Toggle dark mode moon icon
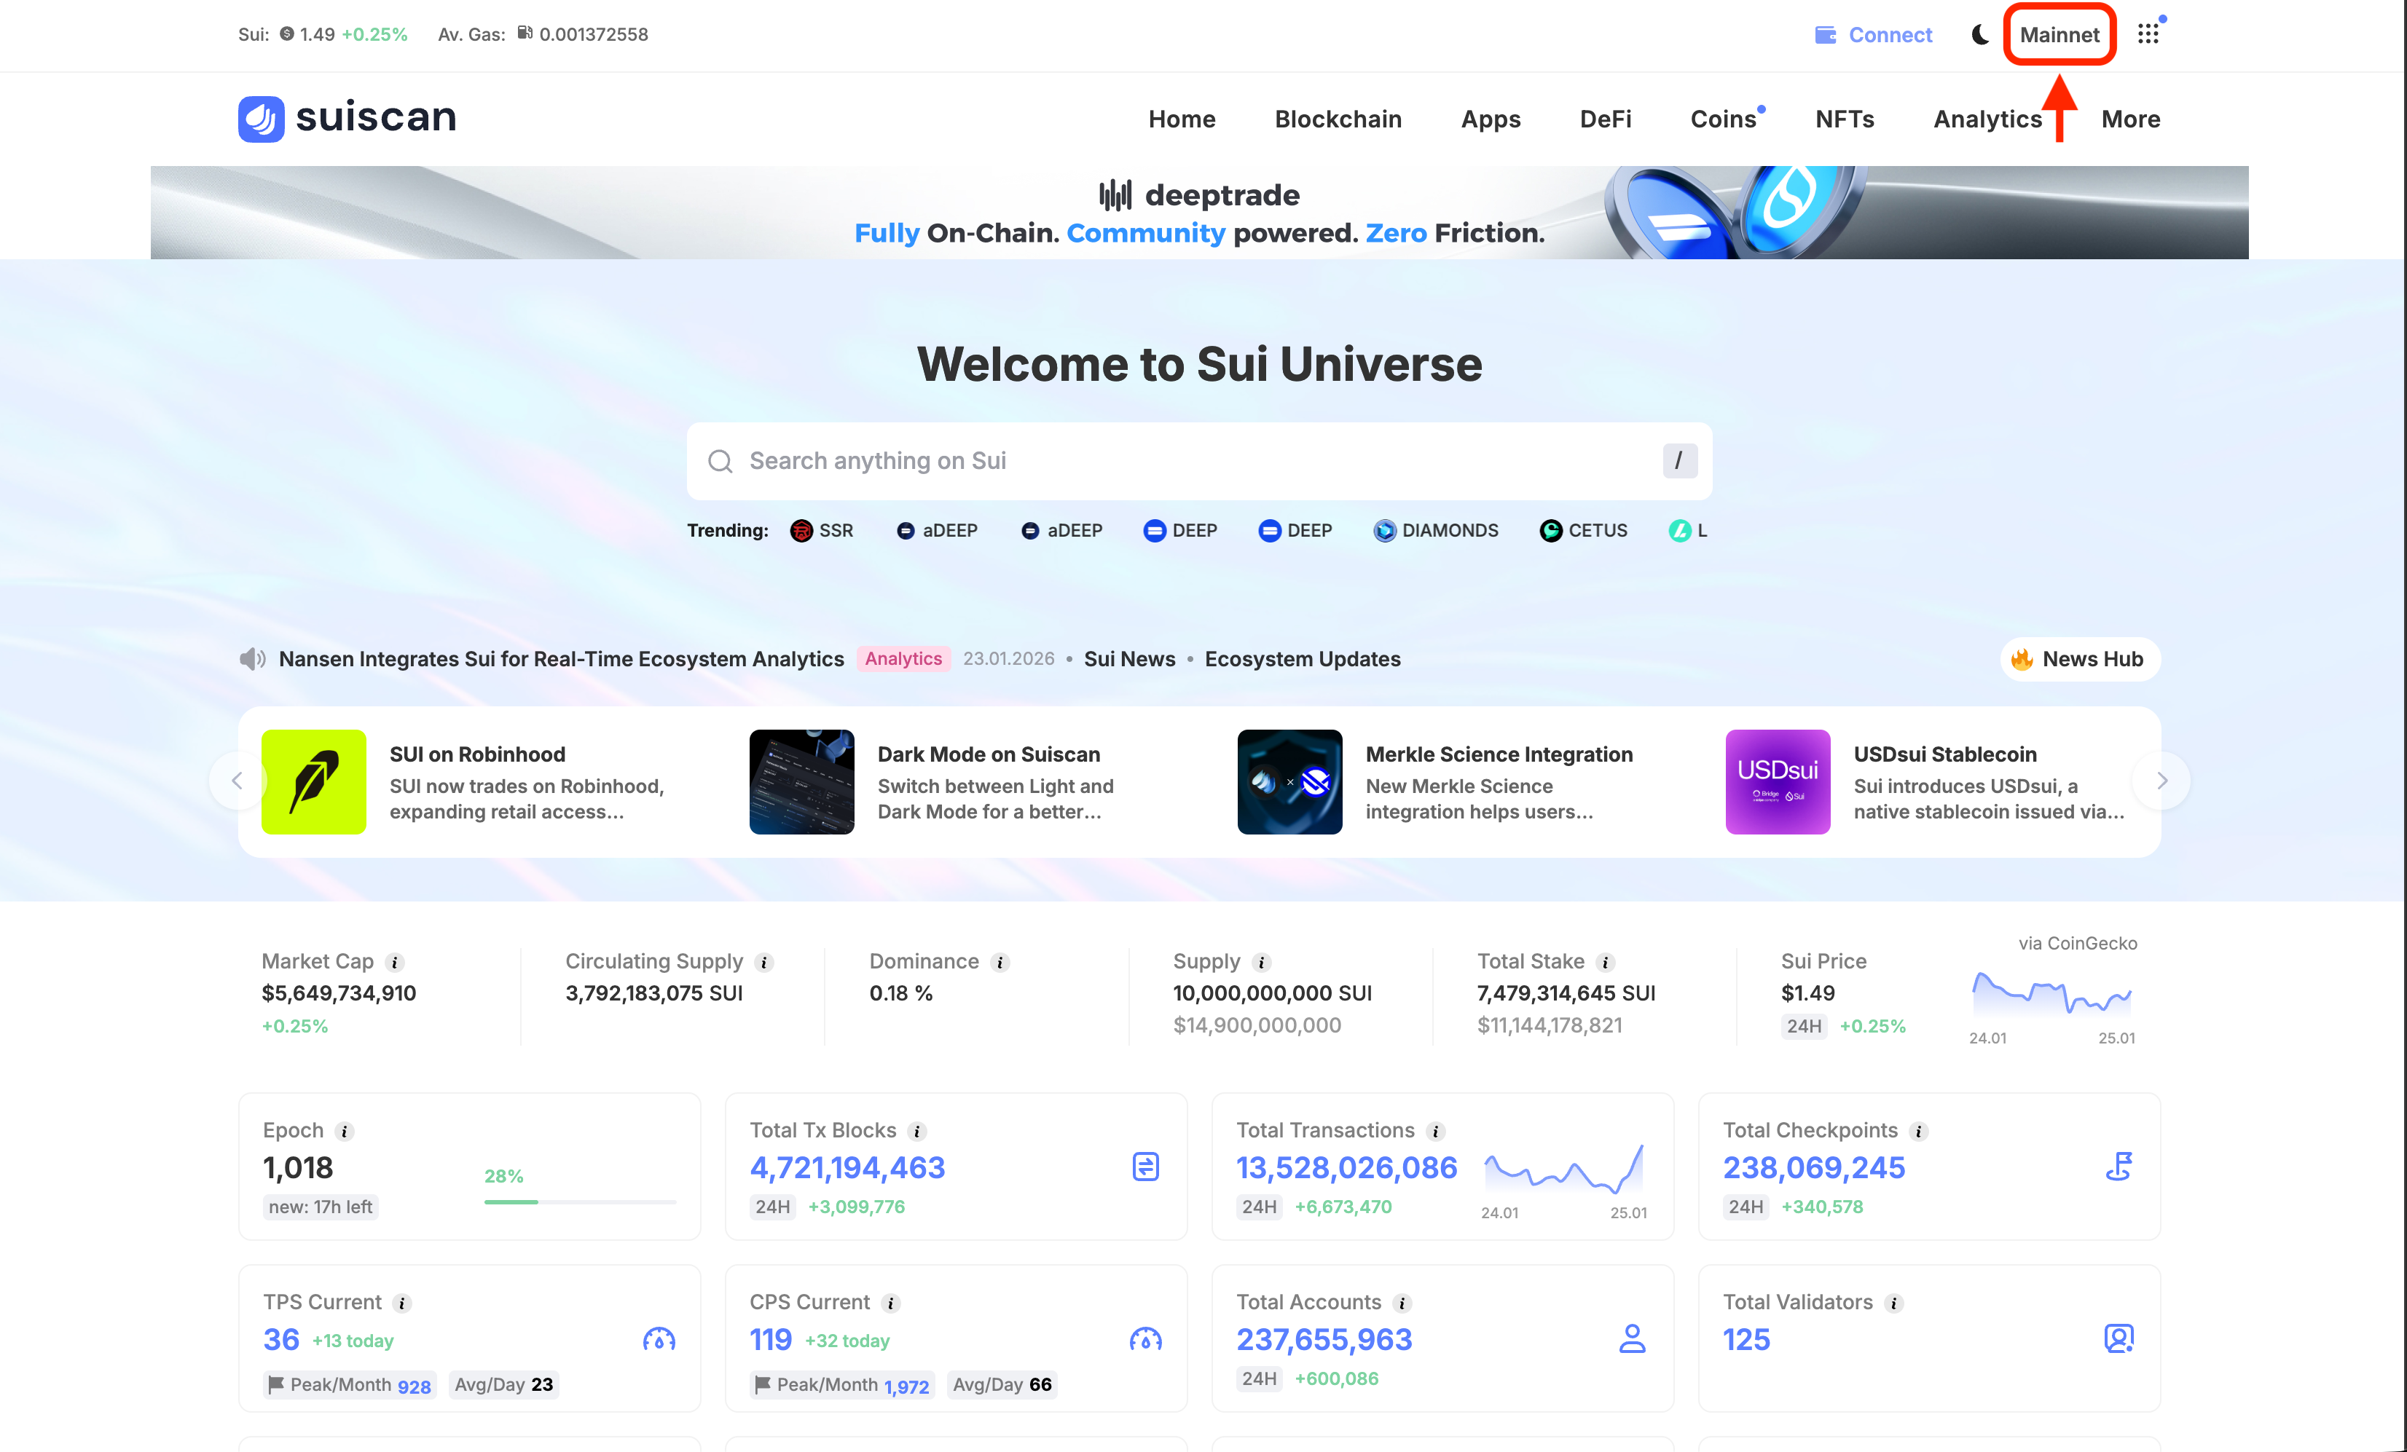This screenshot has width=2407, height=1452. click(1980, 34)
